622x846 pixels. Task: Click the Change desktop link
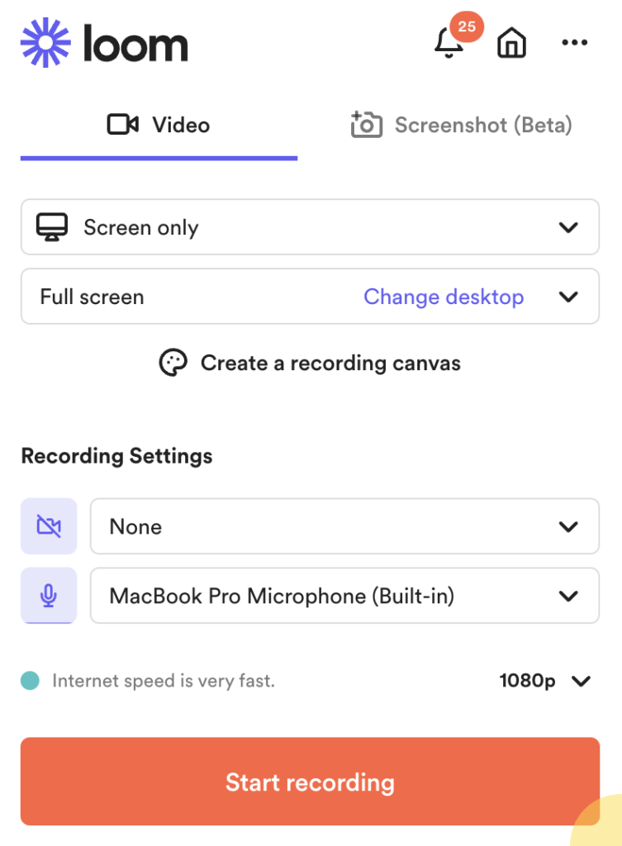click(444, 297)
